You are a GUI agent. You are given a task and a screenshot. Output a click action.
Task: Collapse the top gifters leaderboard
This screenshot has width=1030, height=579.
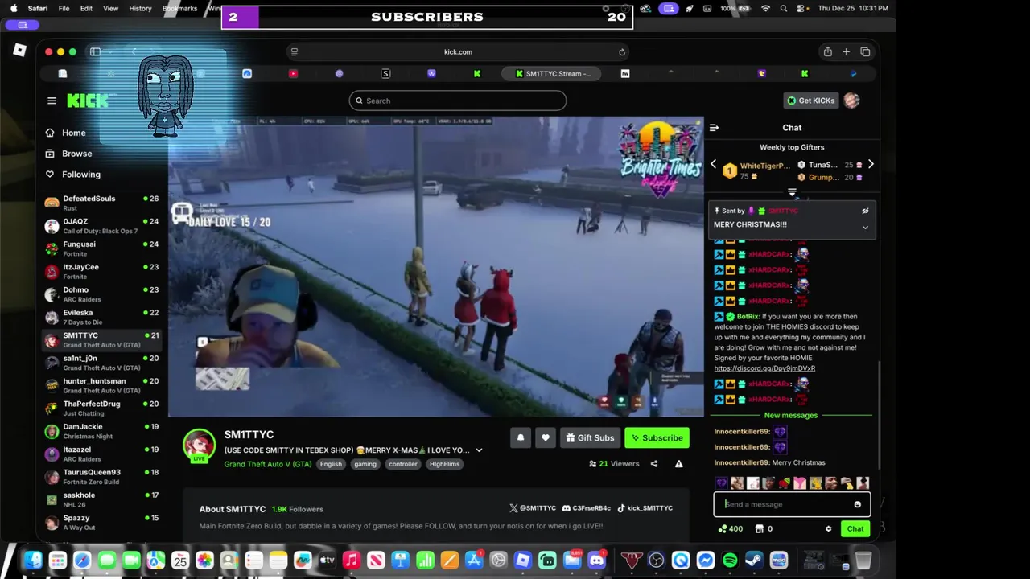coord(792,192)
